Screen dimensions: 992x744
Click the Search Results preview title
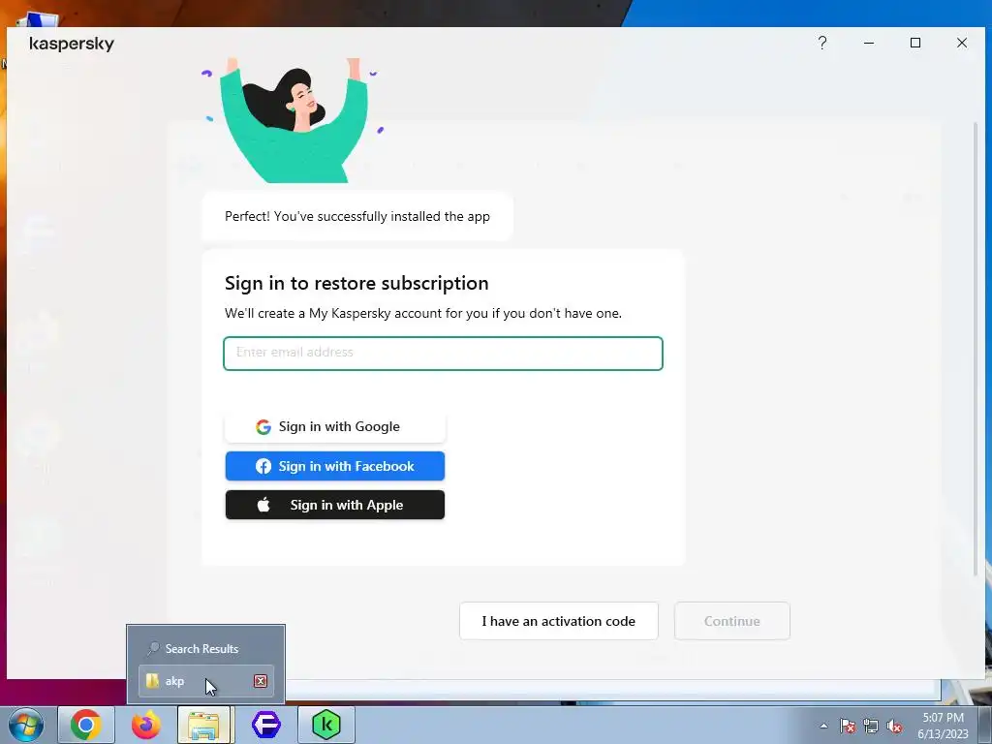[x=201, y=648]
